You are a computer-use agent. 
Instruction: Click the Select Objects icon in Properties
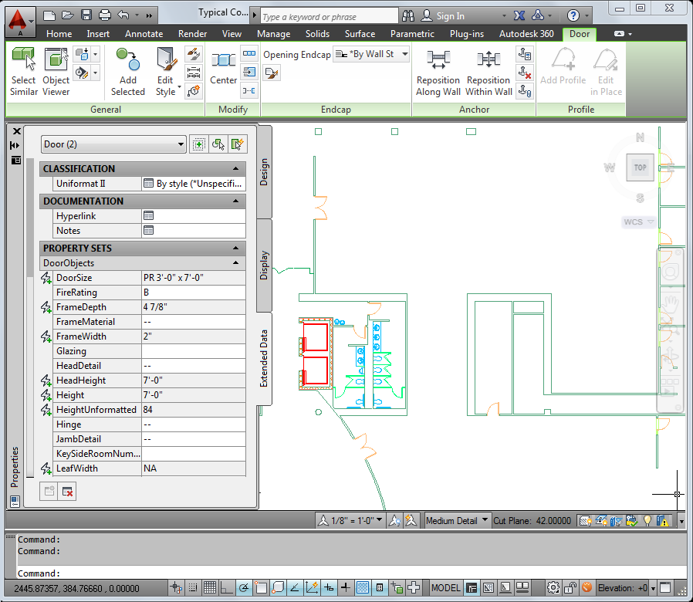218,144
